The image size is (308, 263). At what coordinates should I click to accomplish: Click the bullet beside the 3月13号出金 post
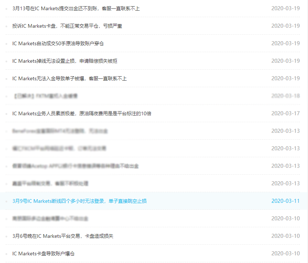pyautogui.click(x=6, y=8)
